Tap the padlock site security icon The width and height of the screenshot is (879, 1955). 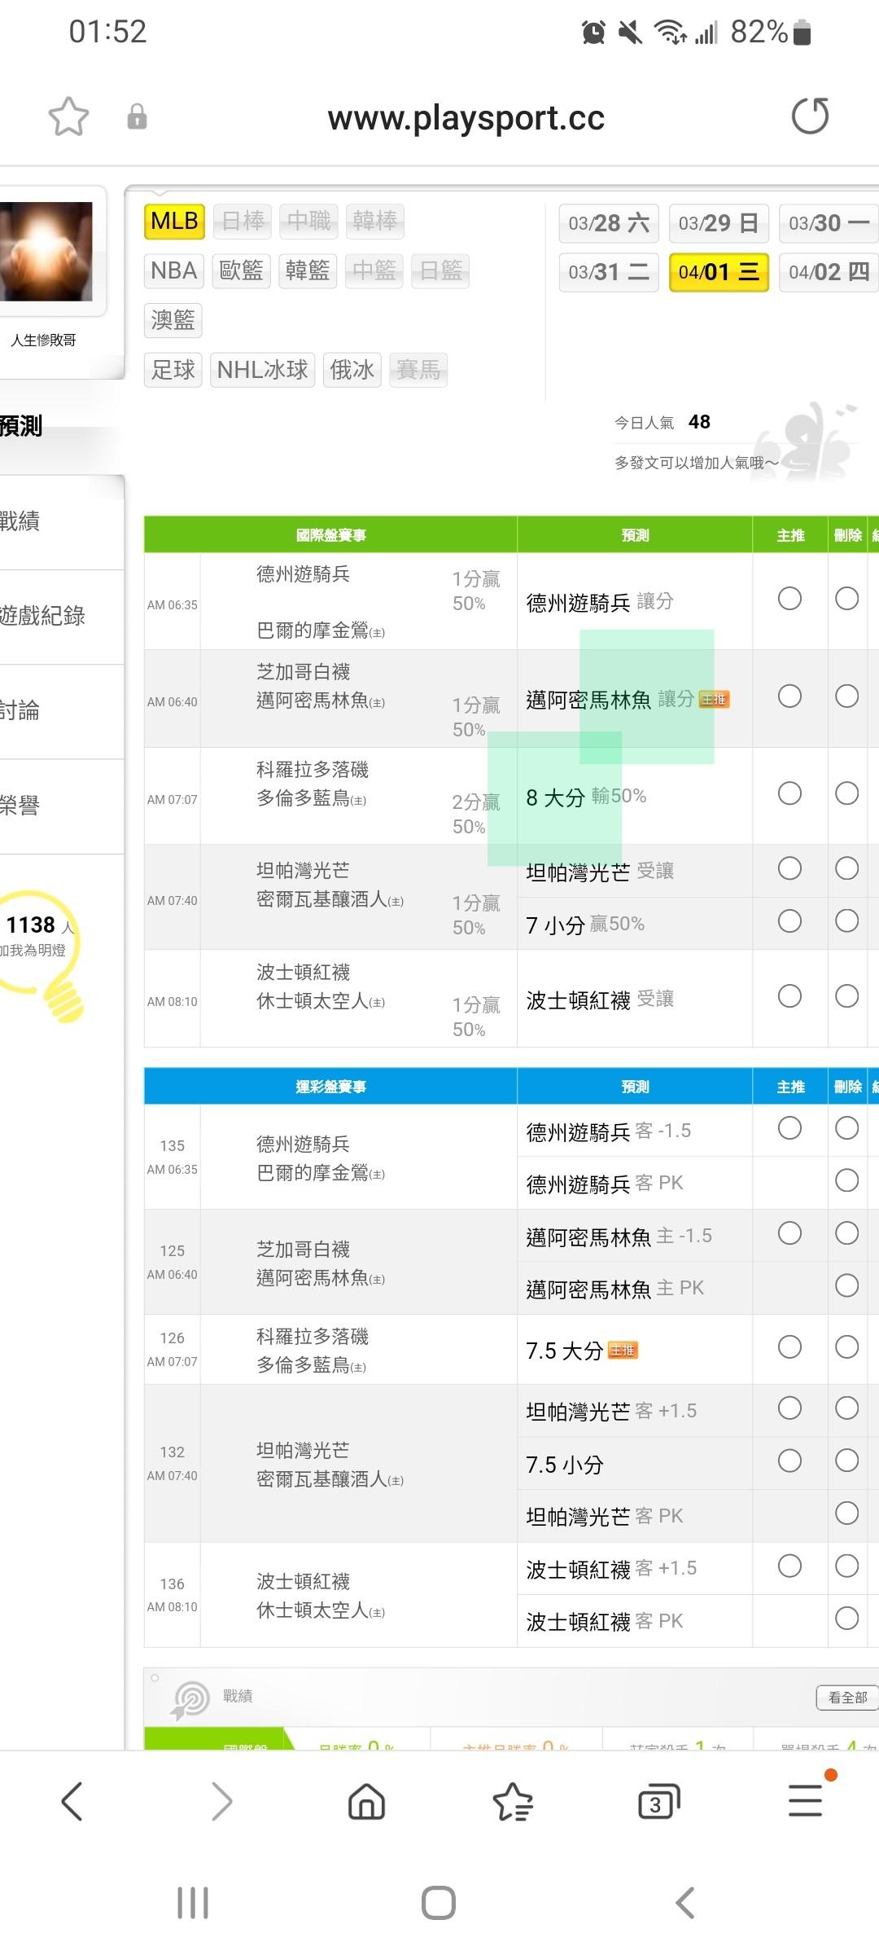point(137,116)
